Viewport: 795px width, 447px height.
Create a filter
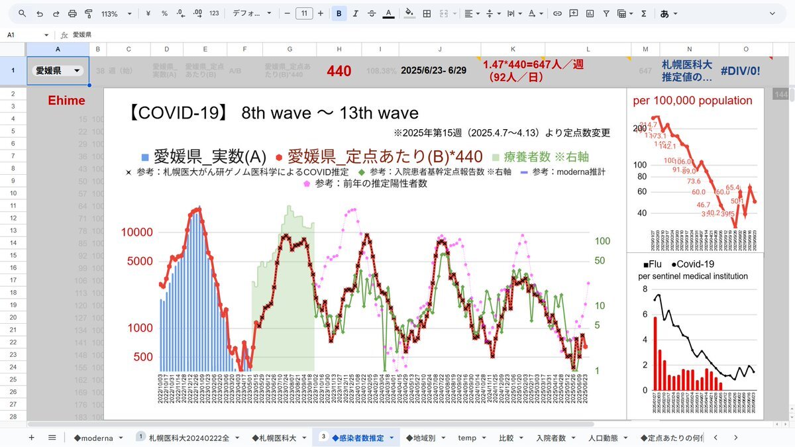[606, 13]
